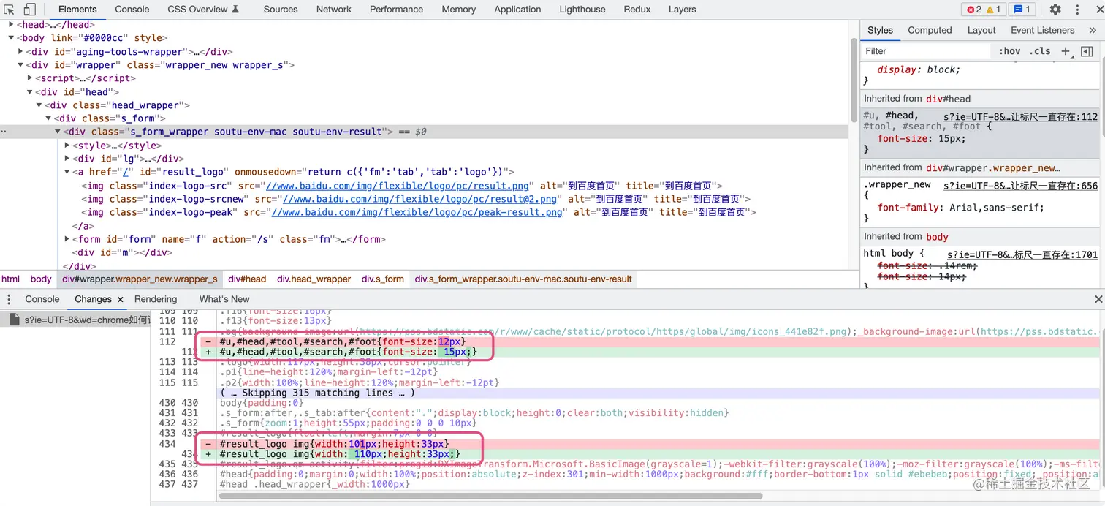Image resolution: width=1105 pixels, height=506 pixels.
Task: Toggle the device toolbar icon
Action: (x=29, y=10)
